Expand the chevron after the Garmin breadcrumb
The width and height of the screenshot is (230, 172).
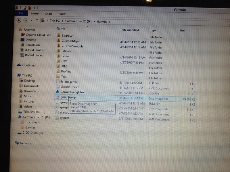(110, 22)
